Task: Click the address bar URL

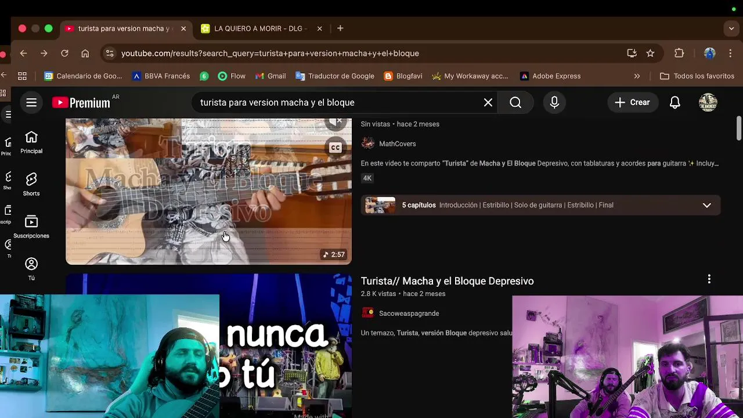Action: pyautogui.click(x=270, y=53)
